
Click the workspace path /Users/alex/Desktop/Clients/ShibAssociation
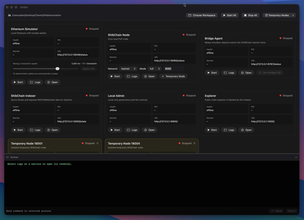[36, 15]
